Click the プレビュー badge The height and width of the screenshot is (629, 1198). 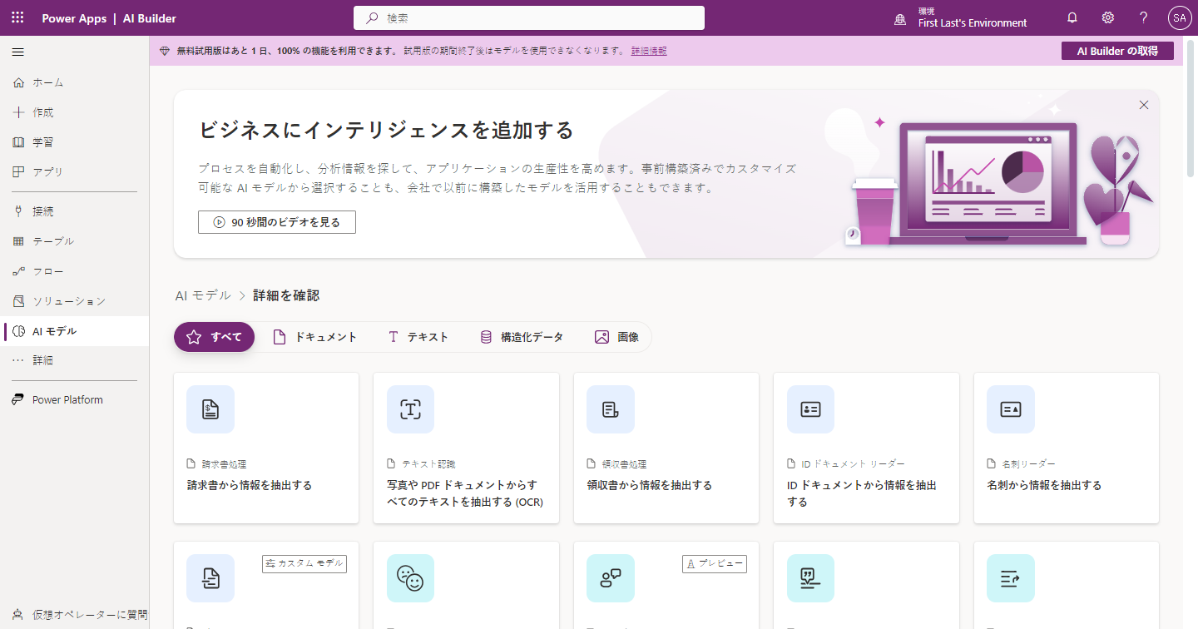[714, 563]
